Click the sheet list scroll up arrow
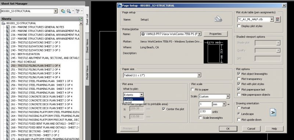294x140 pixels. 81,23
